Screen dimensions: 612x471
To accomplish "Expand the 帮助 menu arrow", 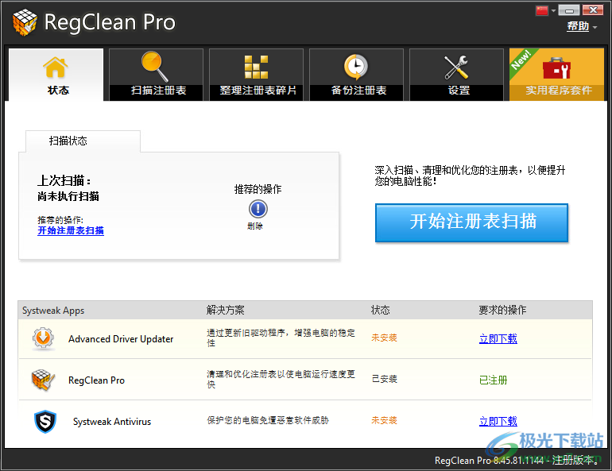I will pos(595,27).
